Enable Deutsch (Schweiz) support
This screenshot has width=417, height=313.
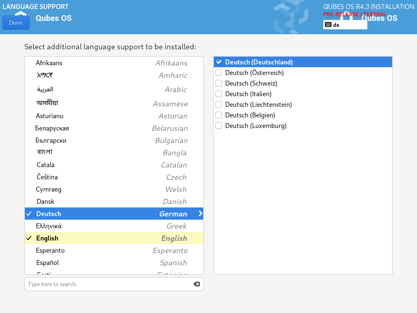click(219, 83)
